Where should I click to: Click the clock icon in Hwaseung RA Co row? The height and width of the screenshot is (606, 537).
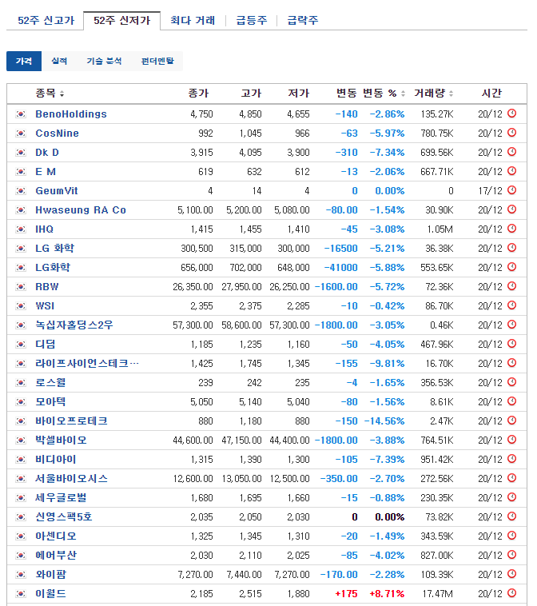click(x=512, y=209)
